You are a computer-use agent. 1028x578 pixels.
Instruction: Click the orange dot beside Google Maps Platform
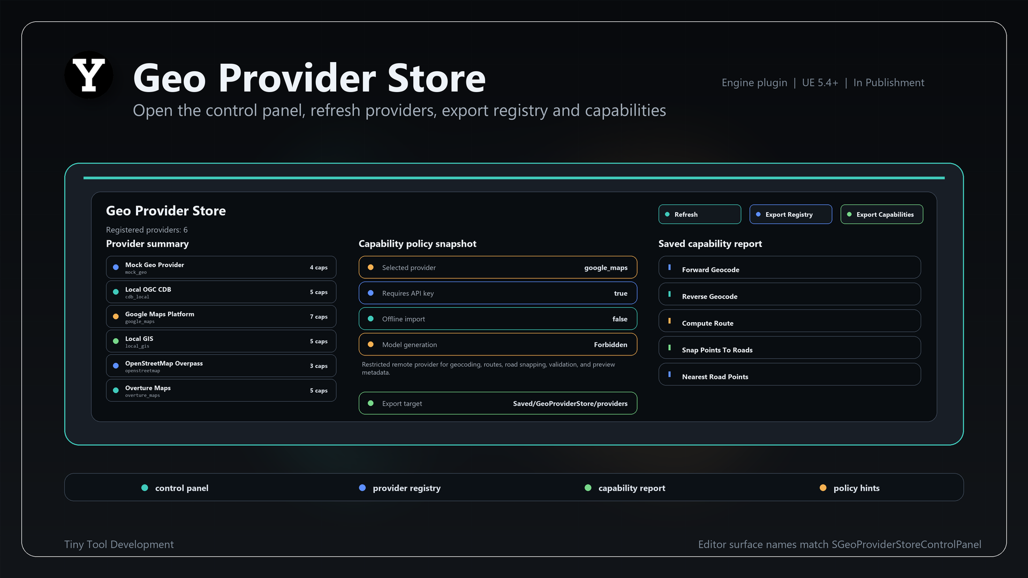coord(116,316)
